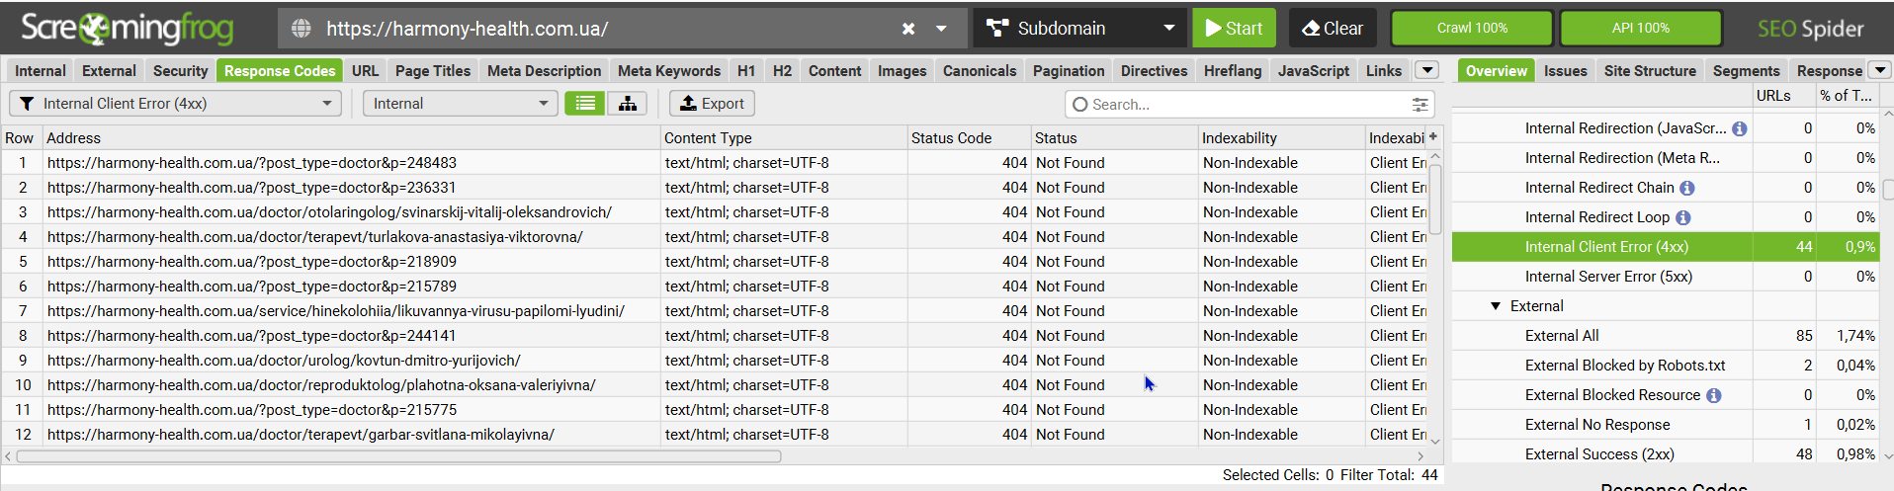Click the globe icon in the URL bar
Screen dimensions: 1894x491
tap(301, 29)
